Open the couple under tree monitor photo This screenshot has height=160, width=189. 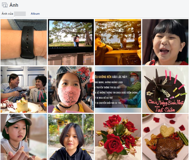(x=71, y=42)
